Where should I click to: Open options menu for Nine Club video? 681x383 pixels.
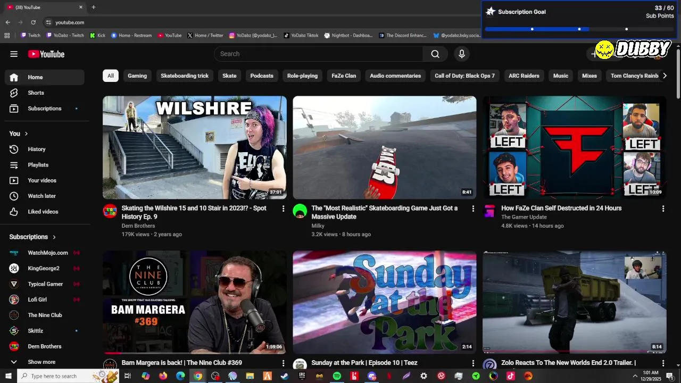[x=283, y=363]
